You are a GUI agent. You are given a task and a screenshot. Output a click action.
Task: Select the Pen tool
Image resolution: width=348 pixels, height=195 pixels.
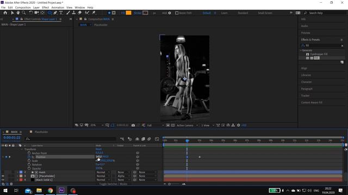[55, 13]
